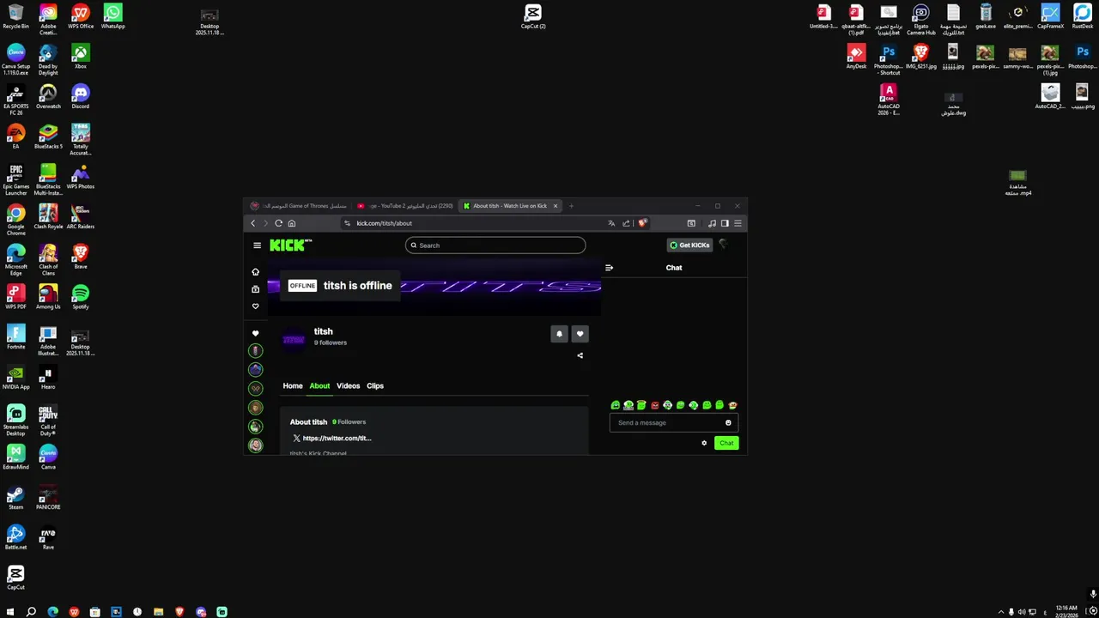
Task: Select the Elgato Camera Hub shortcut
Action: point(921,19)
